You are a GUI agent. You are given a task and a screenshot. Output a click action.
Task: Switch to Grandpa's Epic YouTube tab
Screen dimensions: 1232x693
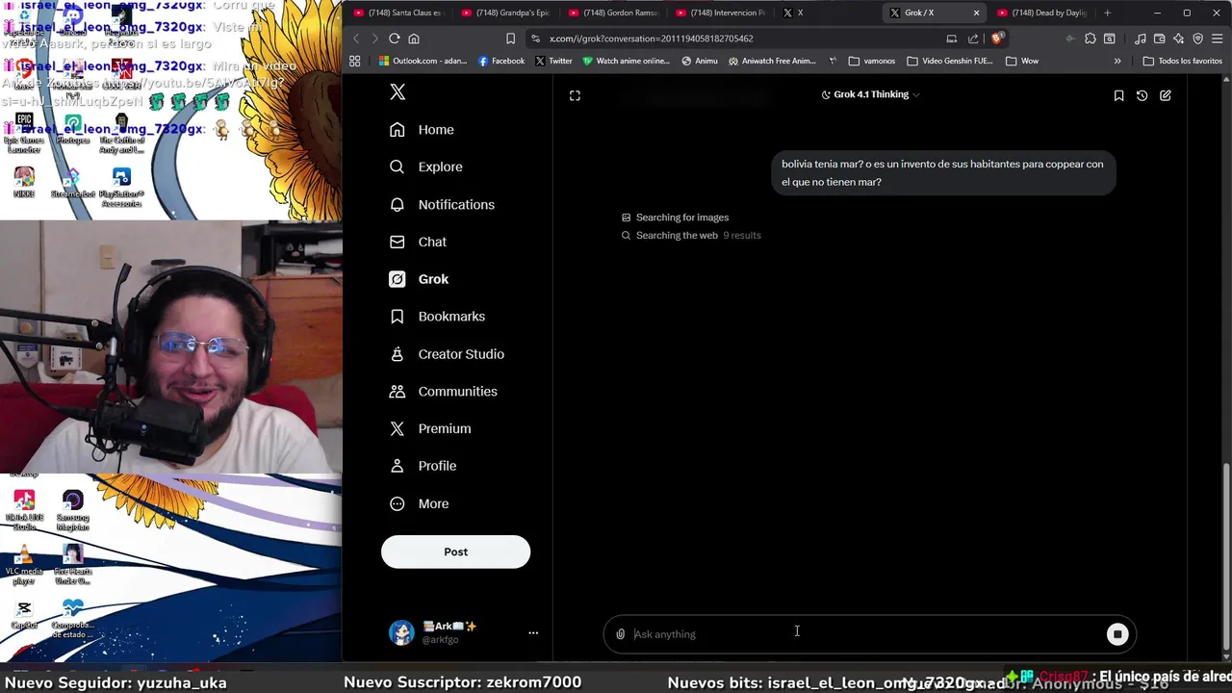(x=505, y=13)
